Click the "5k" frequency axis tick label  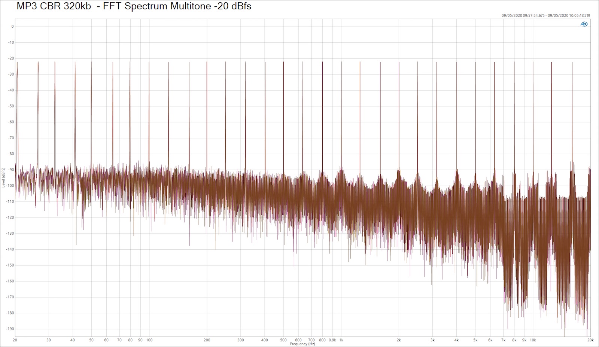click(x=475, y=340)
